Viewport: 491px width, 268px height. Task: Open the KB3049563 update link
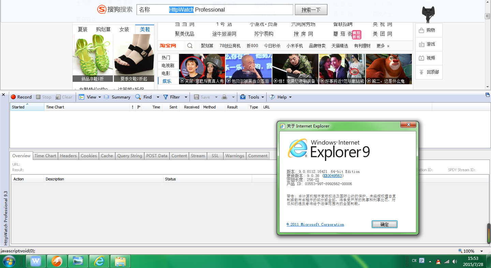point(332,176)
